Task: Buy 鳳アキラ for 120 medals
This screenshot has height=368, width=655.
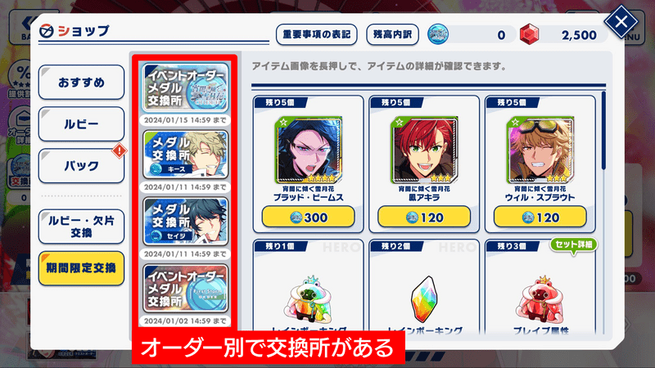Action: click(424, 218)
